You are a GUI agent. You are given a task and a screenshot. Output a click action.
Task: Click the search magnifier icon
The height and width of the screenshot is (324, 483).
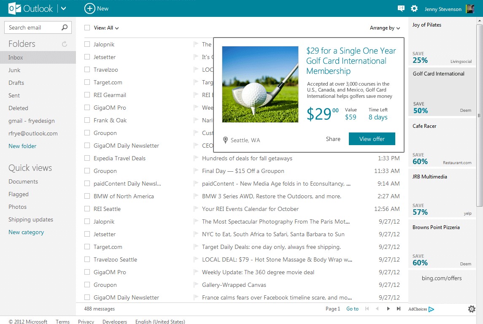(x=65, y=27)
